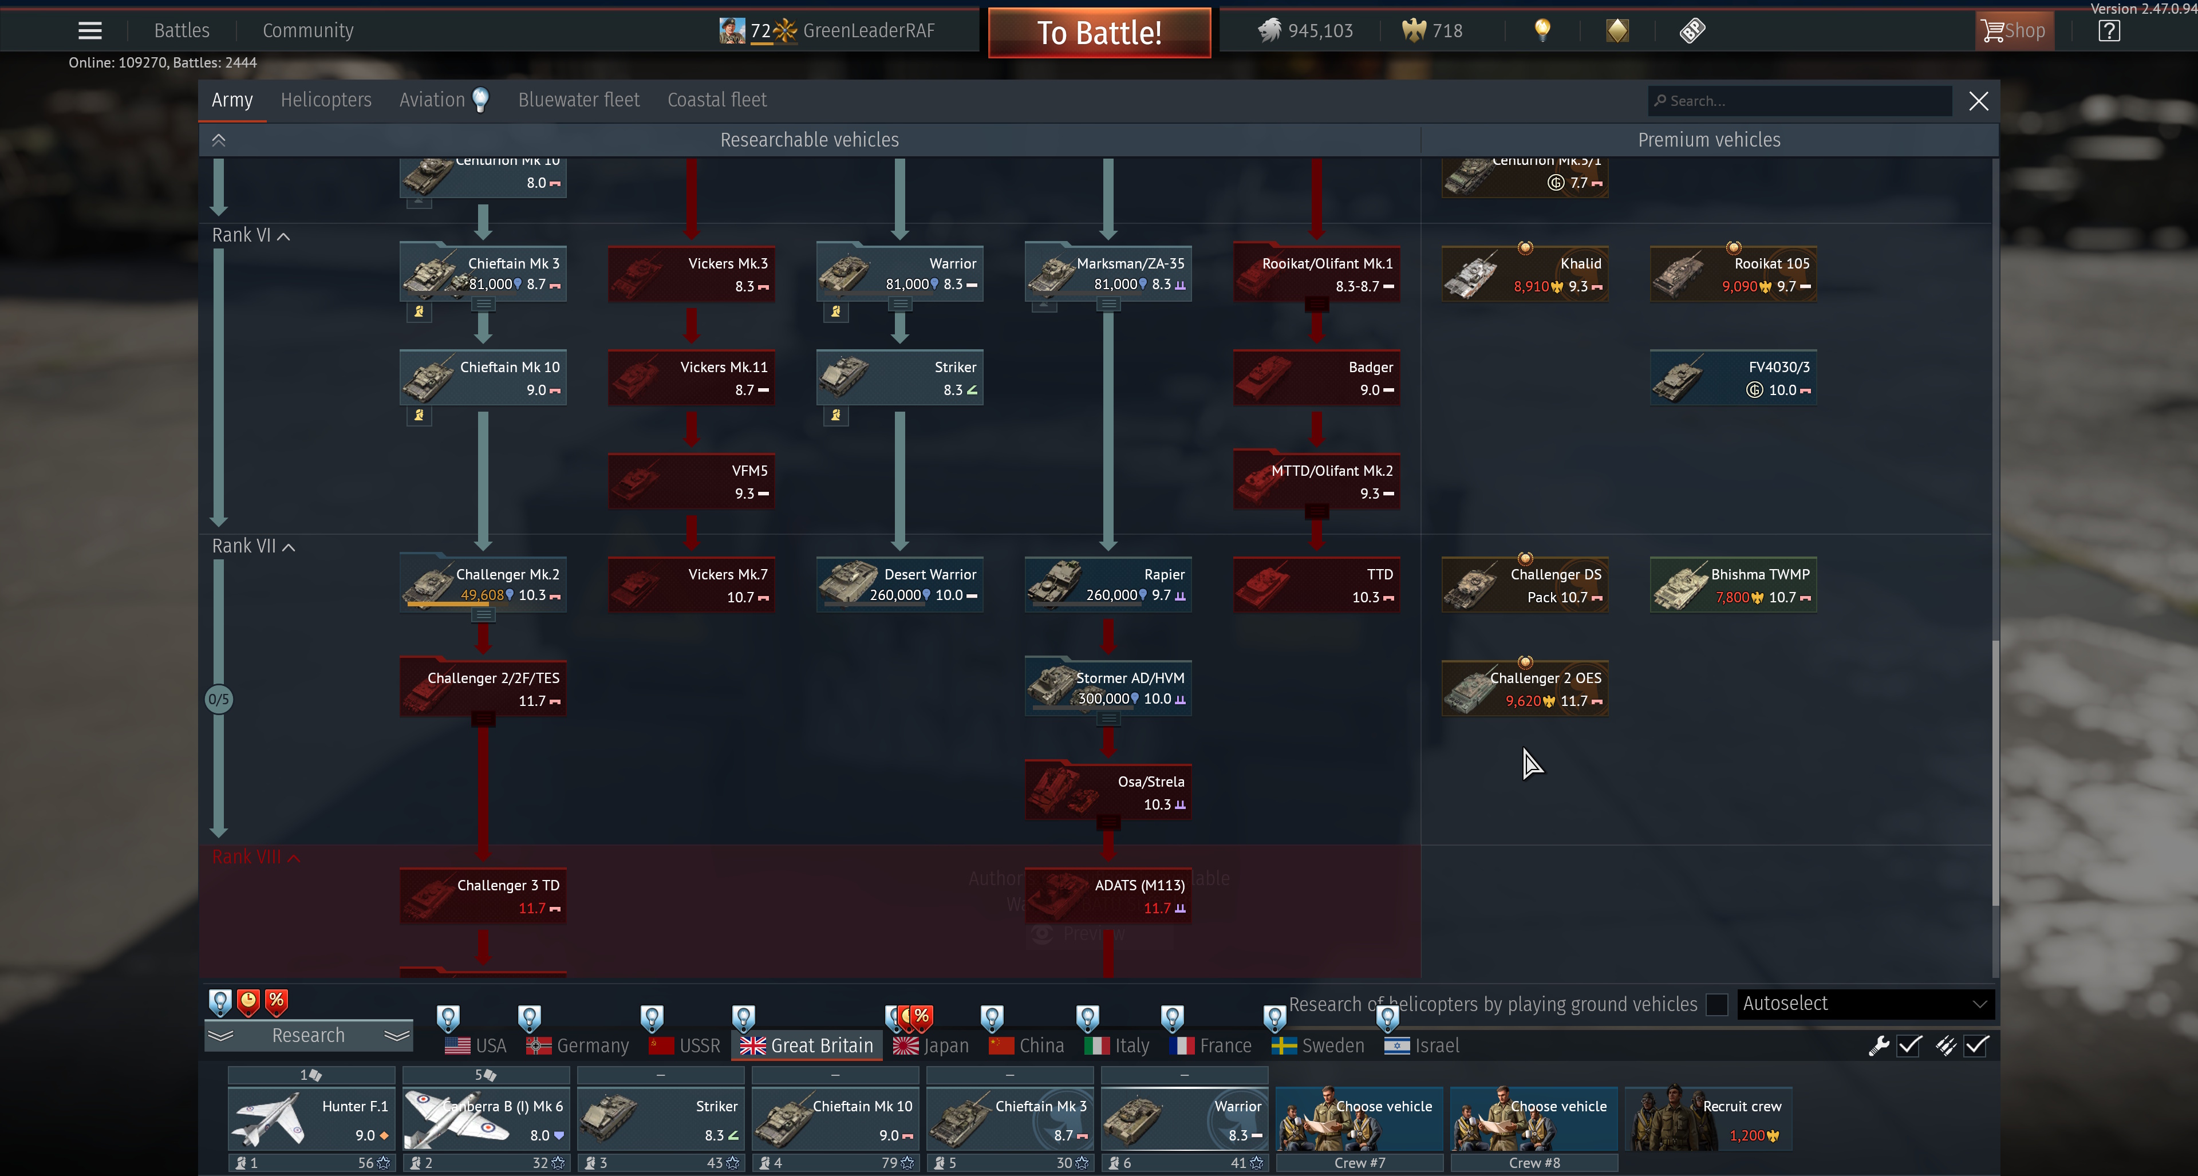Image resolution: width=2198 pixels, height=1176 pixels.
Task: Open the hamburger main menu
Action: (89, 31)
